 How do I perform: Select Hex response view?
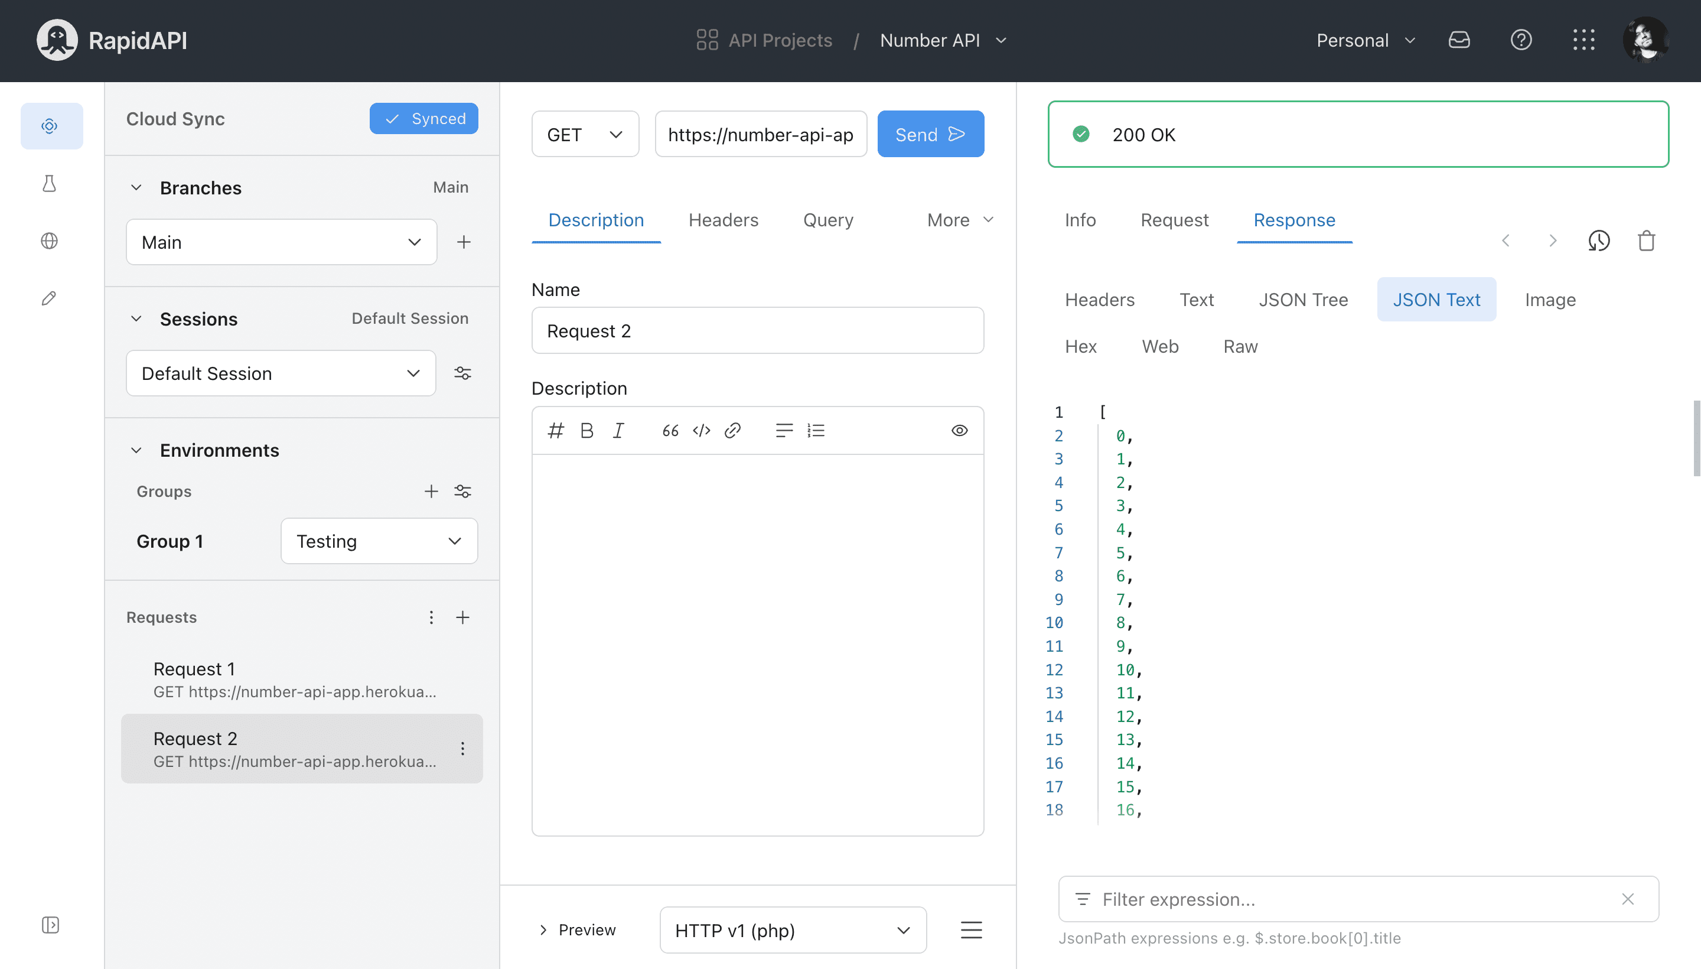click(x=1080, y=347)
